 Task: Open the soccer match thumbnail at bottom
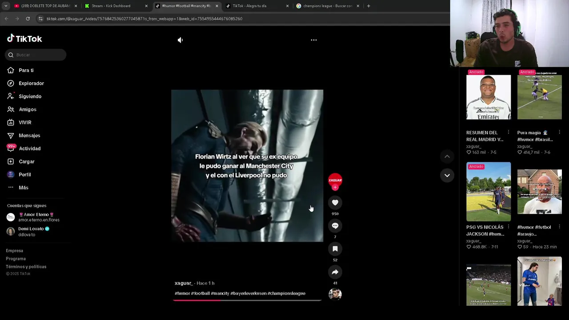tap(489, 284)
